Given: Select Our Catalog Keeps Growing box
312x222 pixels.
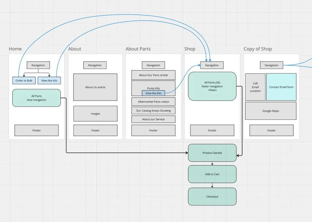Looking at the screenshot, I should (x=153, y=111).
